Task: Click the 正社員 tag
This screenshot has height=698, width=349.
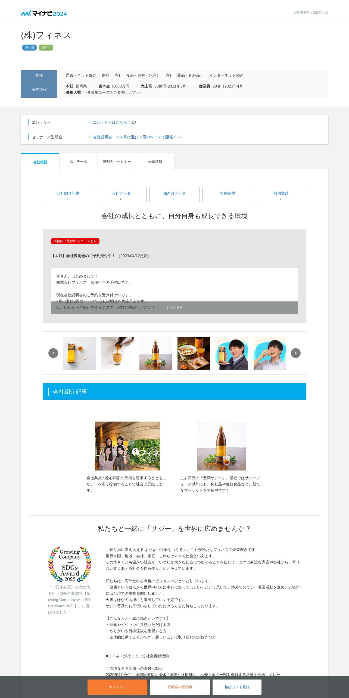Action: pyautogui.click(x=29, y=48)
